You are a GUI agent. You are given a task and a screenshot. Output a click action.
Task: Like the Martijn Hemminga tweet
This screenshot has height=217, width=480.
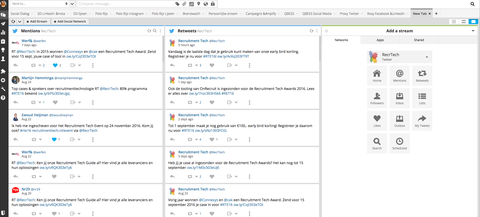coord(55,102)
